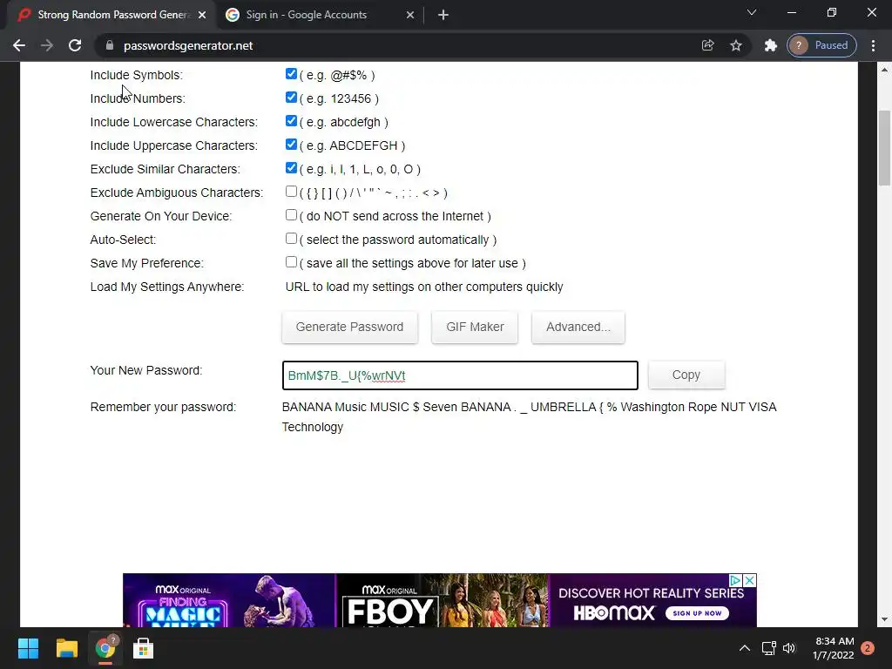This screenshot has height=669, width=892.
Task: Open the FBoy ad image
Action: click(443, 600)
